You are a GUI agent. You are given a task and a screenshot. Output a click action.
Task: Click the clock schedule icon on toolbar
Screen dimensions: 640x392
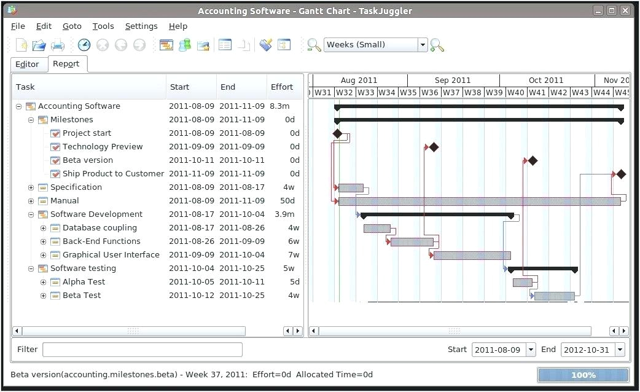(x=84, y=44)
